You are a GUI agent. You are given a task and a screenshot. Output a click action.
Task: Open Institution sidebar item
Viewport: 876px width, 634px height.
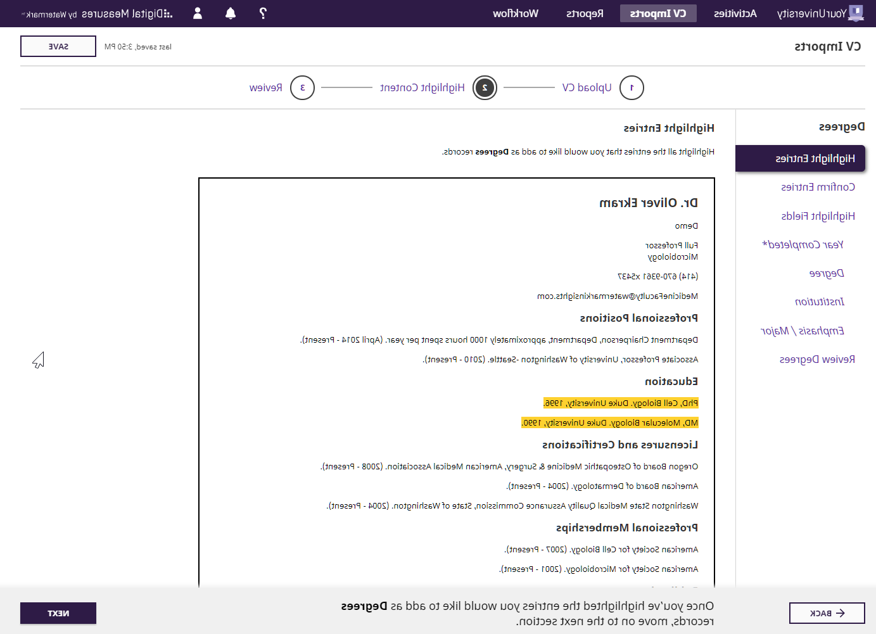tap(820, 301)
